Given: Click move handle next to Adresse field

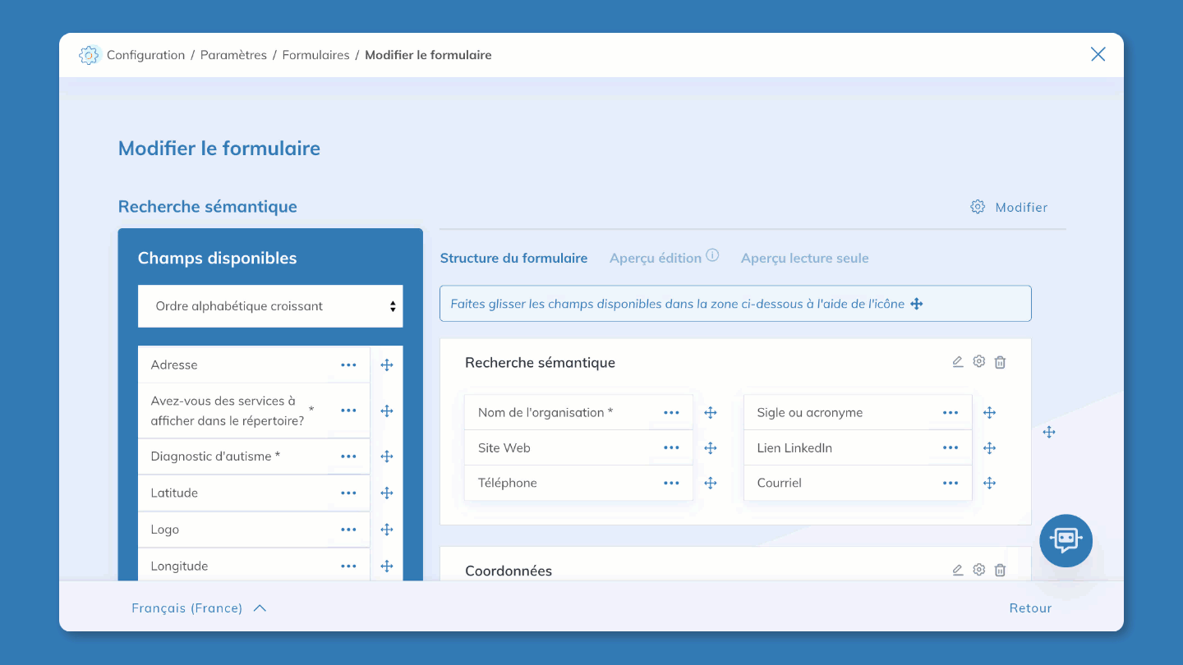Looking at the screenshot, I should [x=387, y=365].
